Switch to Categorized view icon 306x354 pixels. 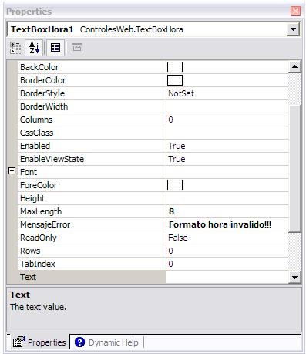[x=15, y=48]
